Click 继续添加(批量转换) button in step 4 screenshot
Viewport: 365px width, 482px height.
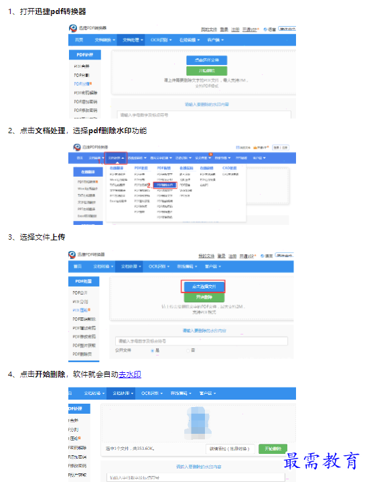[x=230, y=449]
